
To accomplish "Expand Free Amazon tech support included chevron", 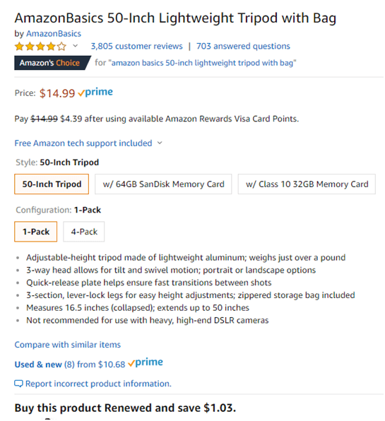I will click(160, 143).
